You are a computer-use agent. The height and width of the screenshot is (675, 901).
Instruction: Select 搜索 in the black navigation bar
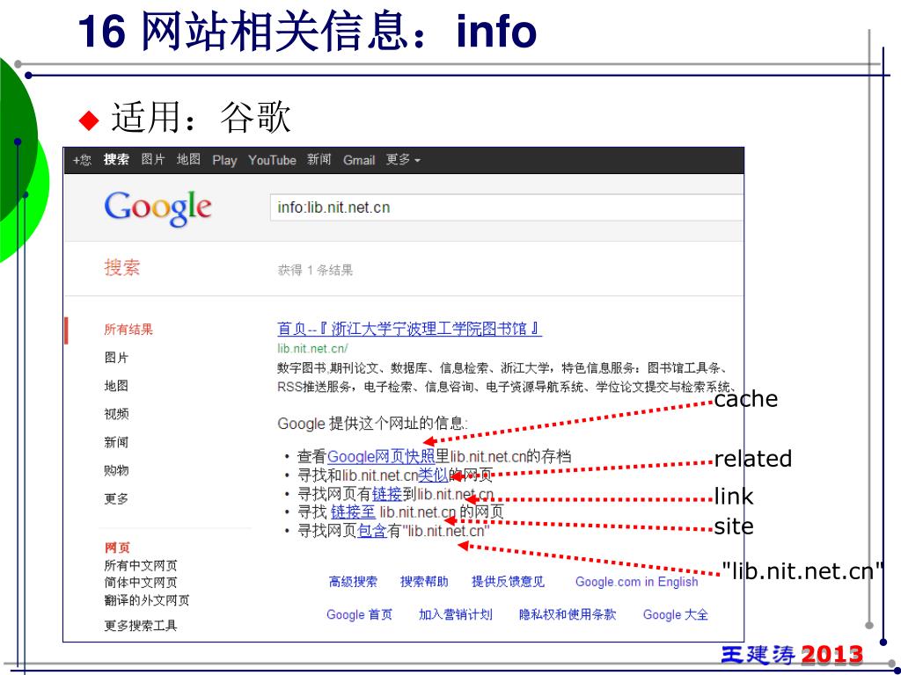click(116, 160)
